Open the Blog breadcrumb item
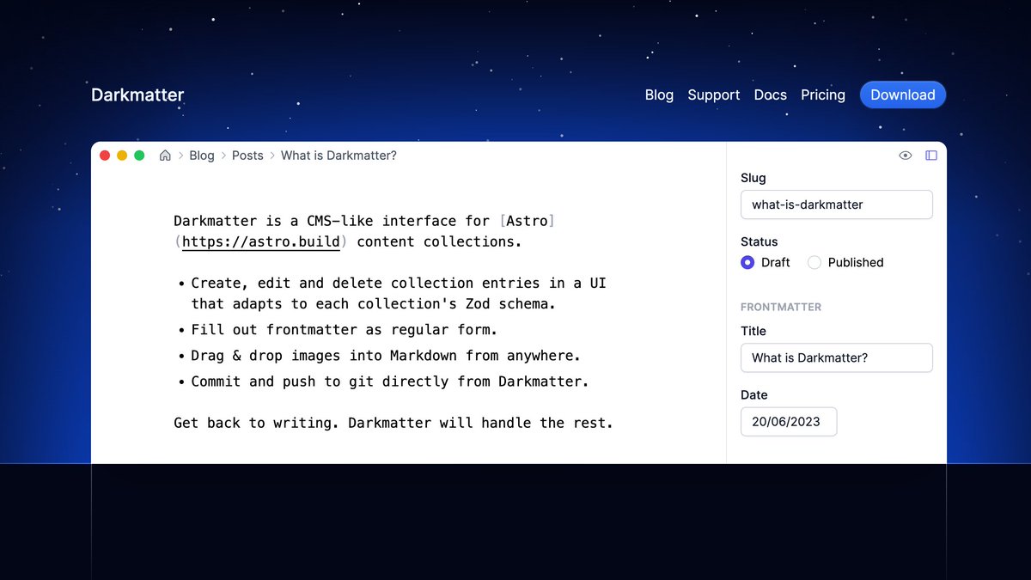 tap(202, 156)
